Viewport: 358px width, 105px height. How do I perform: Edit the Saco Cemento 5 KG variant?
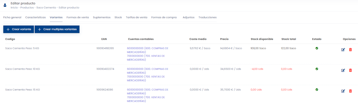pyautogui.click(x=343, y=50)
